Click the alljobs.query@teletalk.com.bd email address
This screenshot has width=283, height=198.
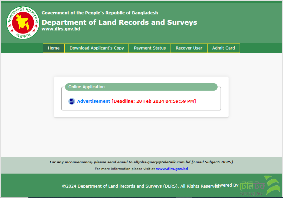pyautogui.click(x=162, y=162)
